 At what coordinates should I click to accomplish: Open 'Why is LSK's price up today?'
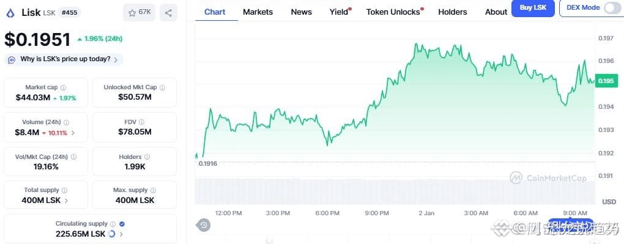[x=64, y=59]
